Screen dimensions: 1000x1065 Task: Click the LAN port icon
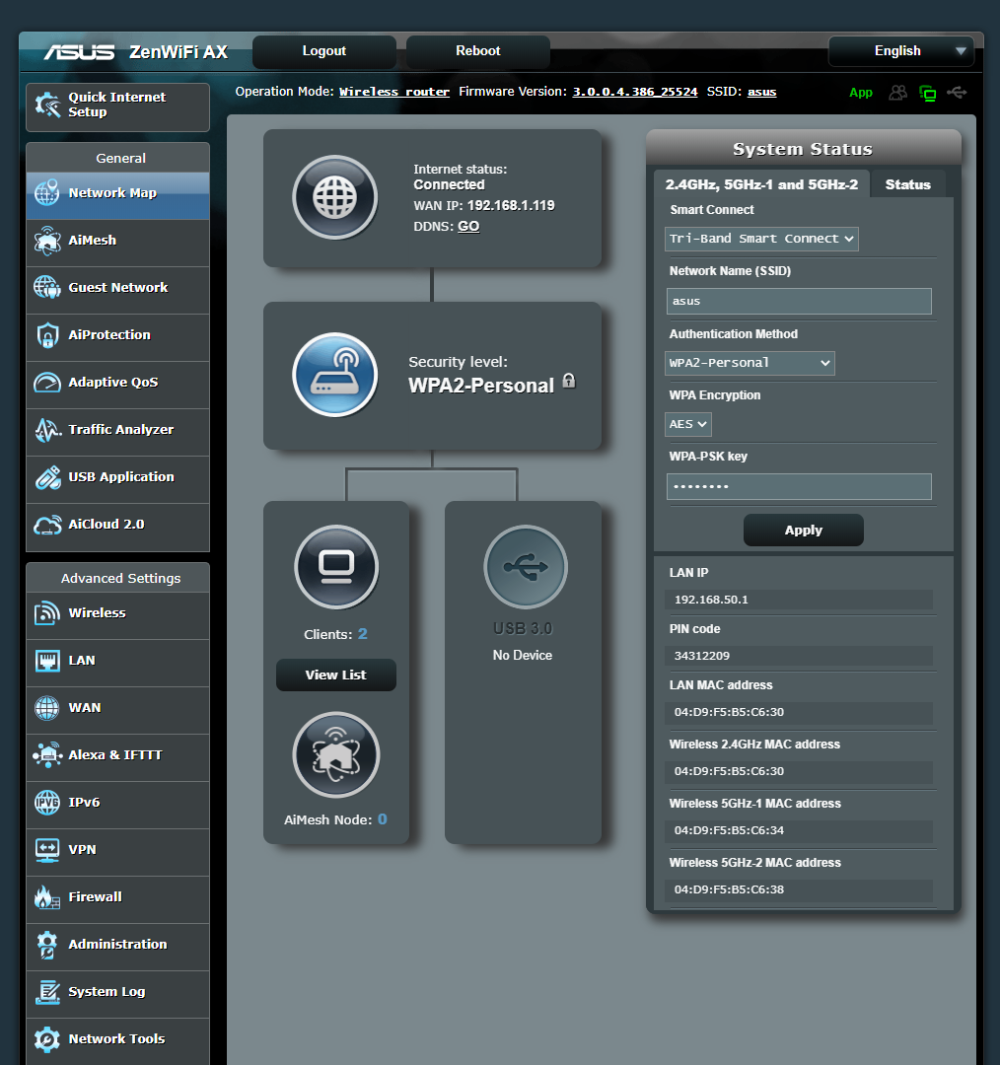click(47, 660)
